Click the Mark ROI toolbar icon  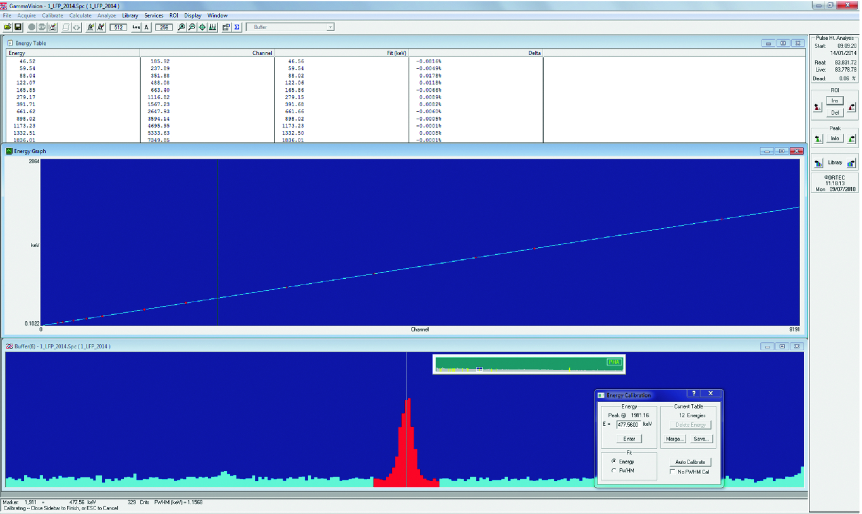click(x=90, y=27)
